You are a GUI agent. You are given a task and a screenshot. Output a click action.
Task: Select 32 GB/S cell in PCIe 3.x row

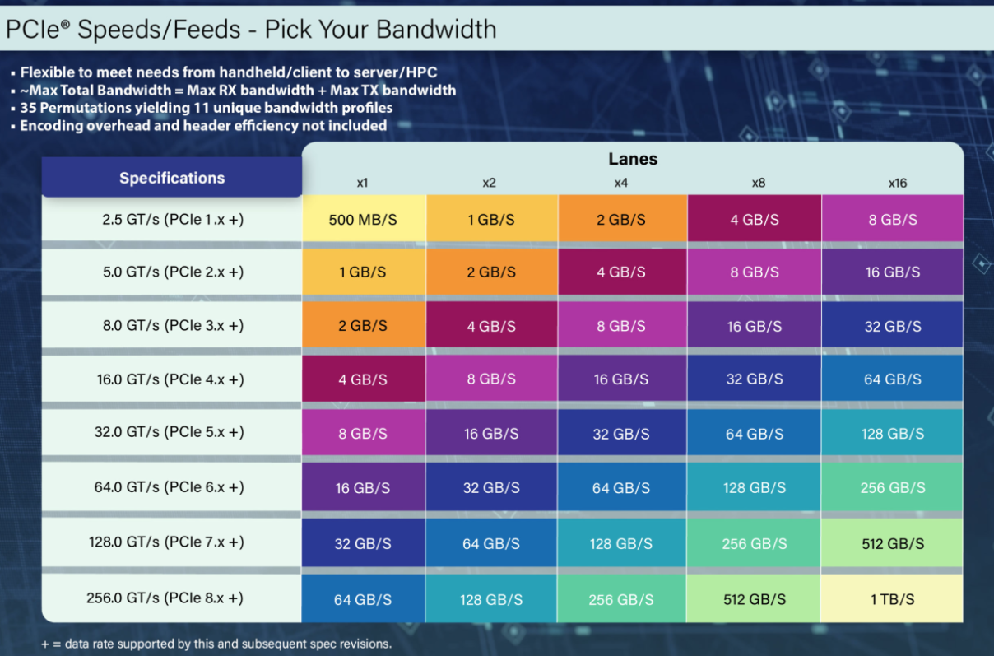892,326
